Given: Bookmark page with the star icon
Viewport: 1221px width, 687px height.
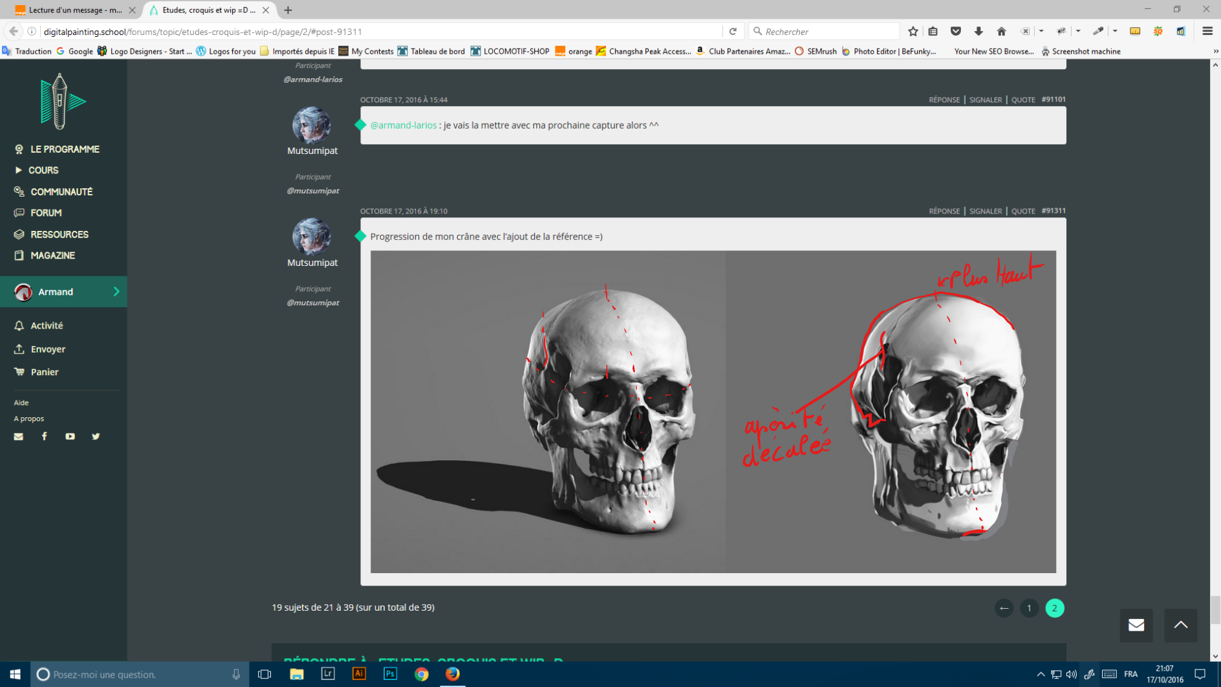Looking at the screenshot, I should pos(913,32).
